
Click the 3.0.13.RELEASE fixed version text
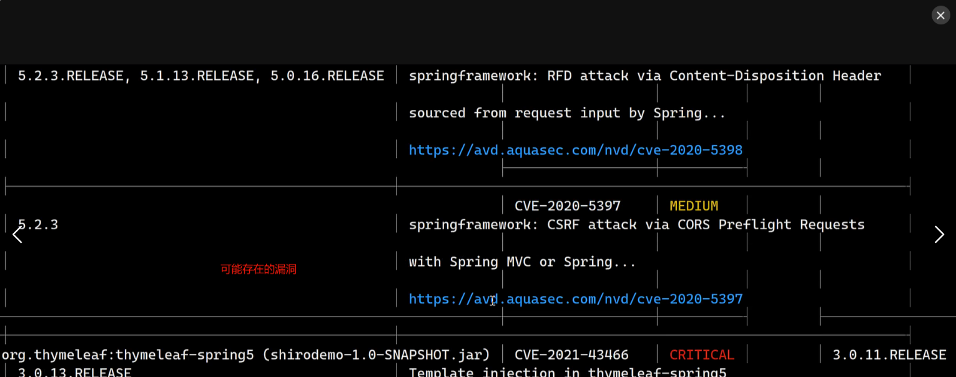click(74, 373)
